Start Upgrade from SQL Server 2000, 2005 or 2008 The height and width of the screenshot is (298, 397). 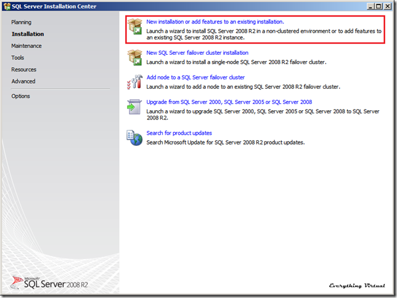pyautogui.click(x=229, y=102)
